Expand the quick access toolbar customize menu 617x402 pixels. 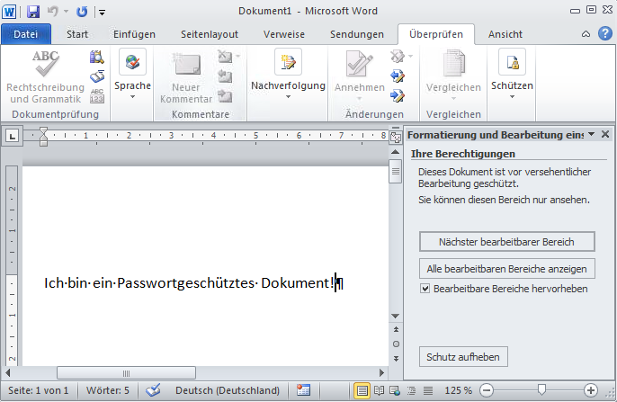[102, 13]
